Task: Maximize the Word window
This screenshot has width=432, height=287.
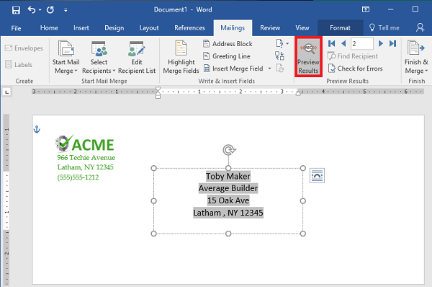Action: point(415,9)
